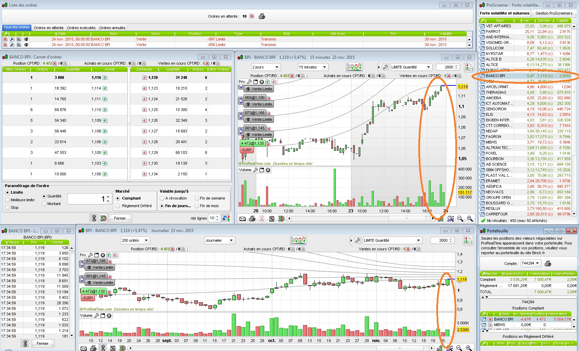
Task: Select the Stop order type radio button
Action: [x=8, y=207]
